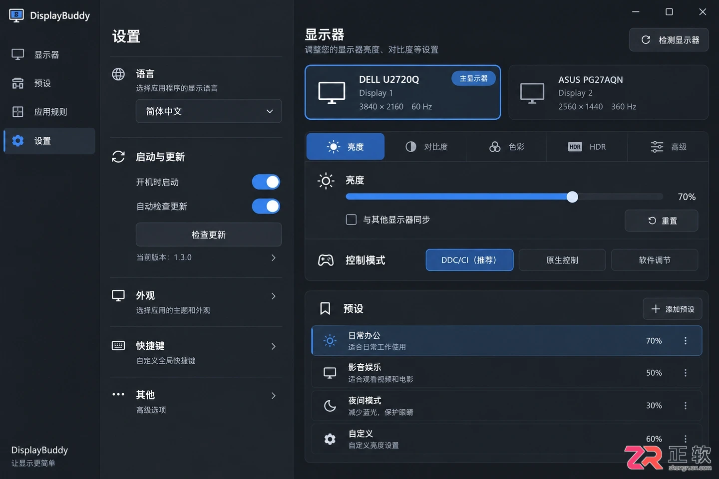This screenshot has width=719, height=479.
Task: Switch to the HDR tab
Action: 587,147
